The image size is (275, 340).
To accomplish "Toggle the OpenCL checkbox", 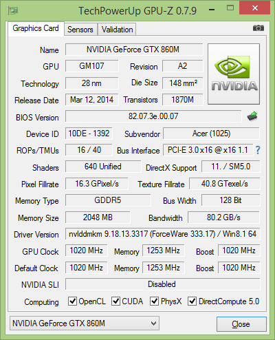I will [72, 301].
